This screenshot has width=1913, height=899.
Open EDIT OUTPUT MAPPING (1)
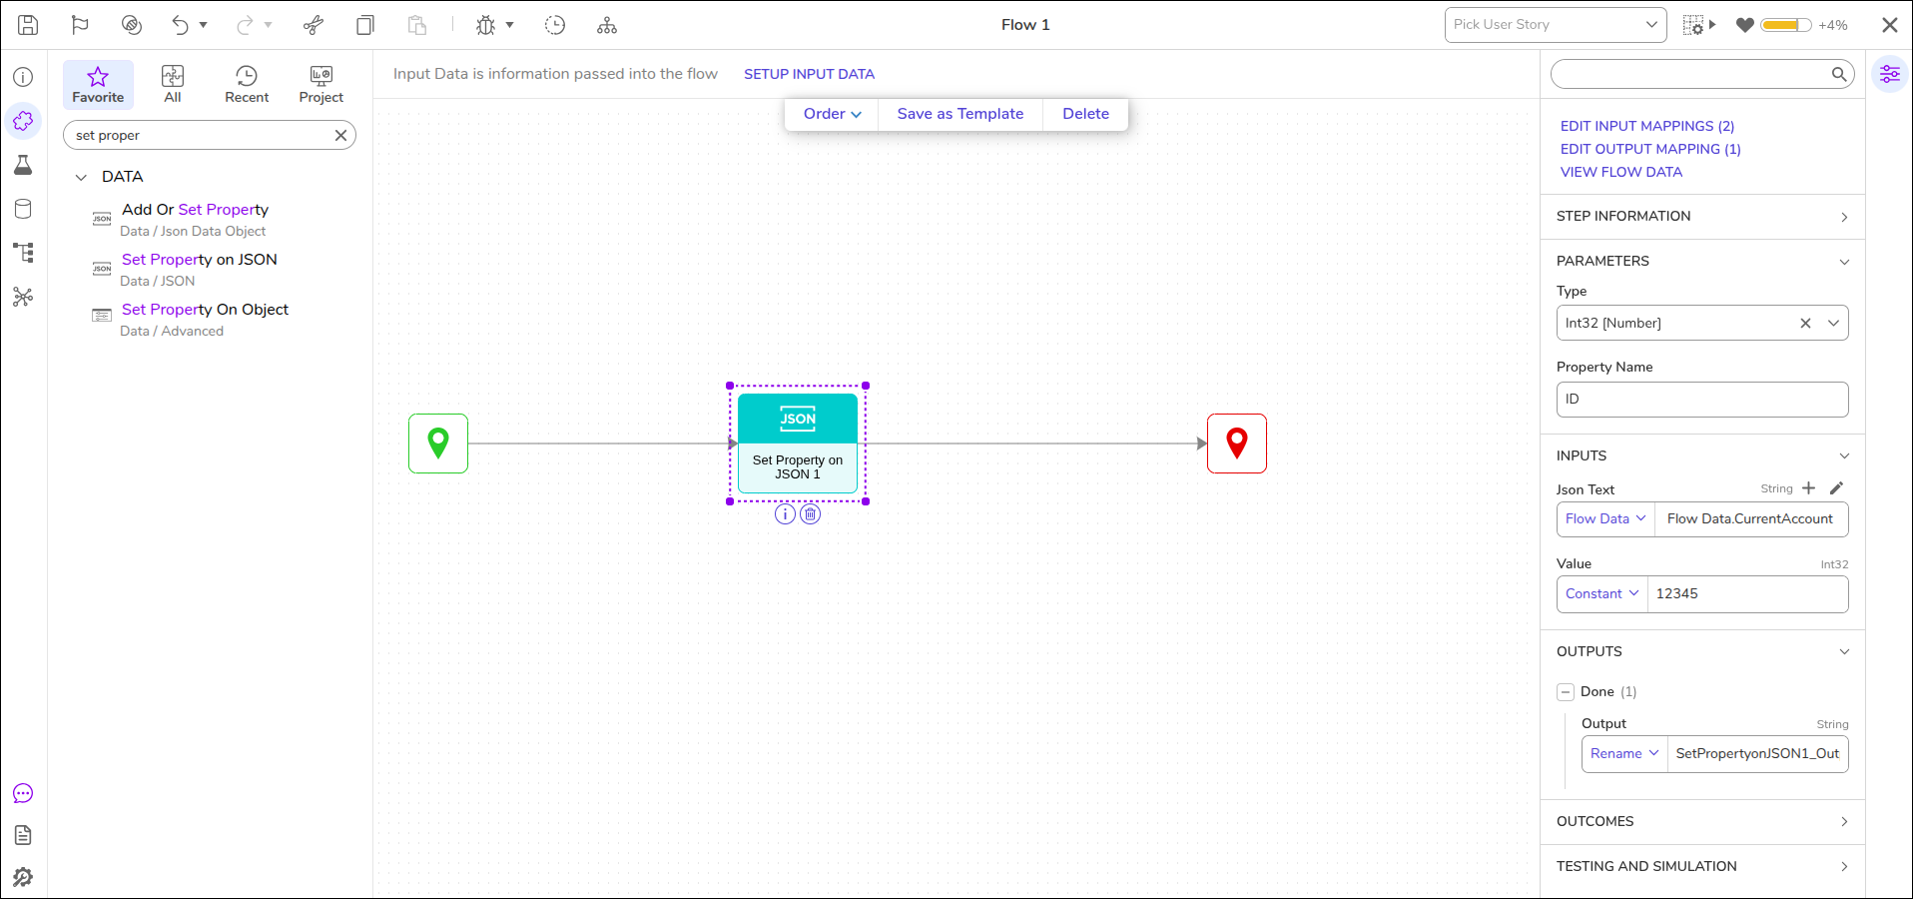(1650, 149)
